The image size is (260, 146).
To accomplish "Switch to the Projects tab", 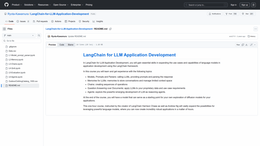I will pos(70,21).
